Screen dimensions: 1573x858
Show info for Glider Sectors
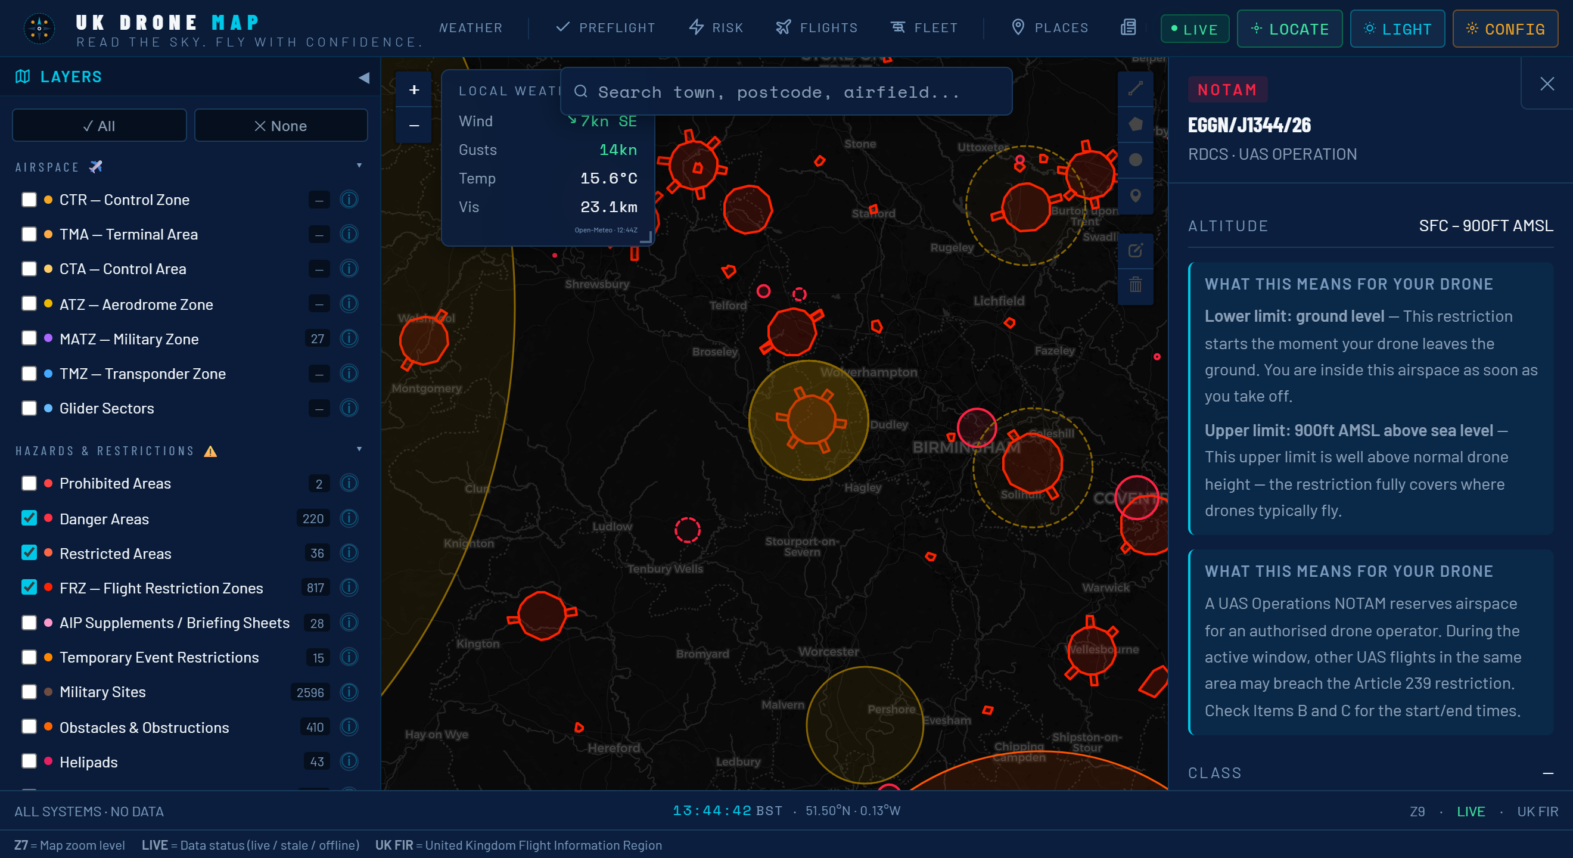point(349,408)
